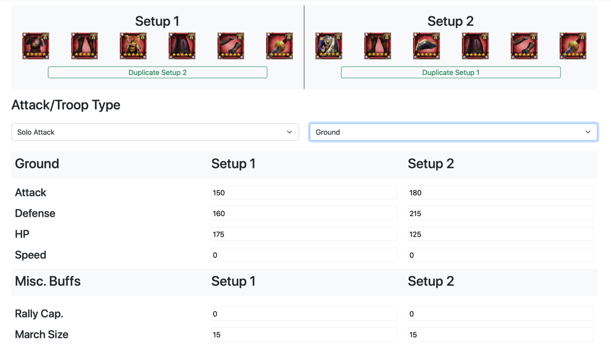Screen dimensions: 611x349
Task: Select the samurai helmet in Setup 1
Action: point(133,46)
